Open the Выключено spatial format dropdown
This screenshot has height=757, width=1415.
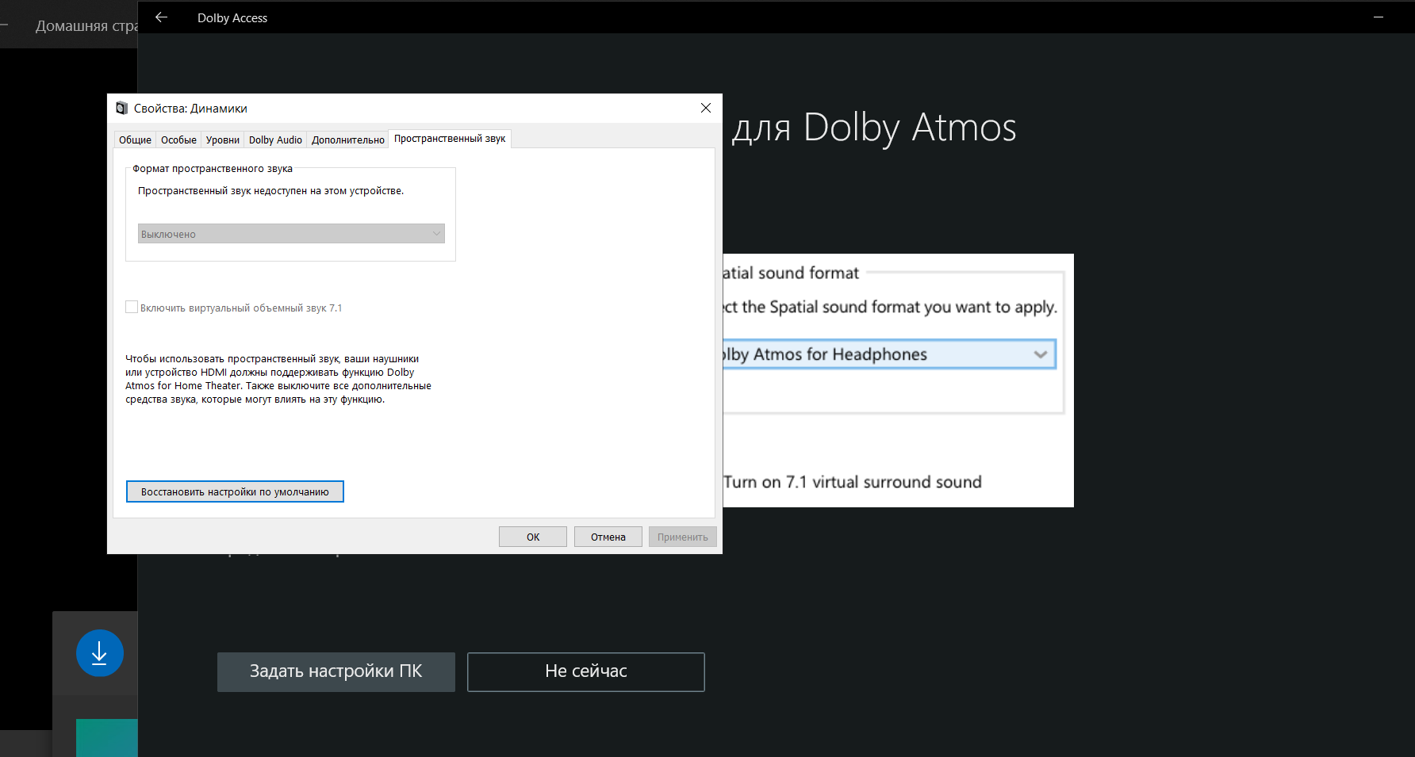pos(291,234)
